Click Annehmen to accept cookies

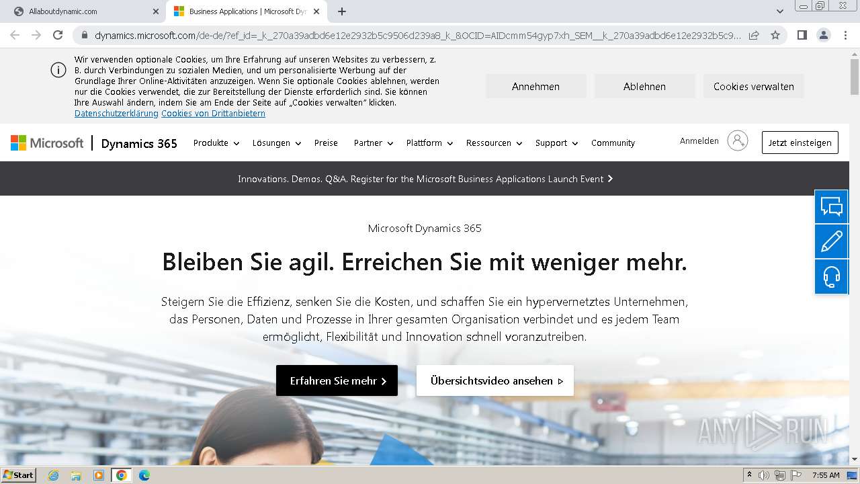pos(535,86)
